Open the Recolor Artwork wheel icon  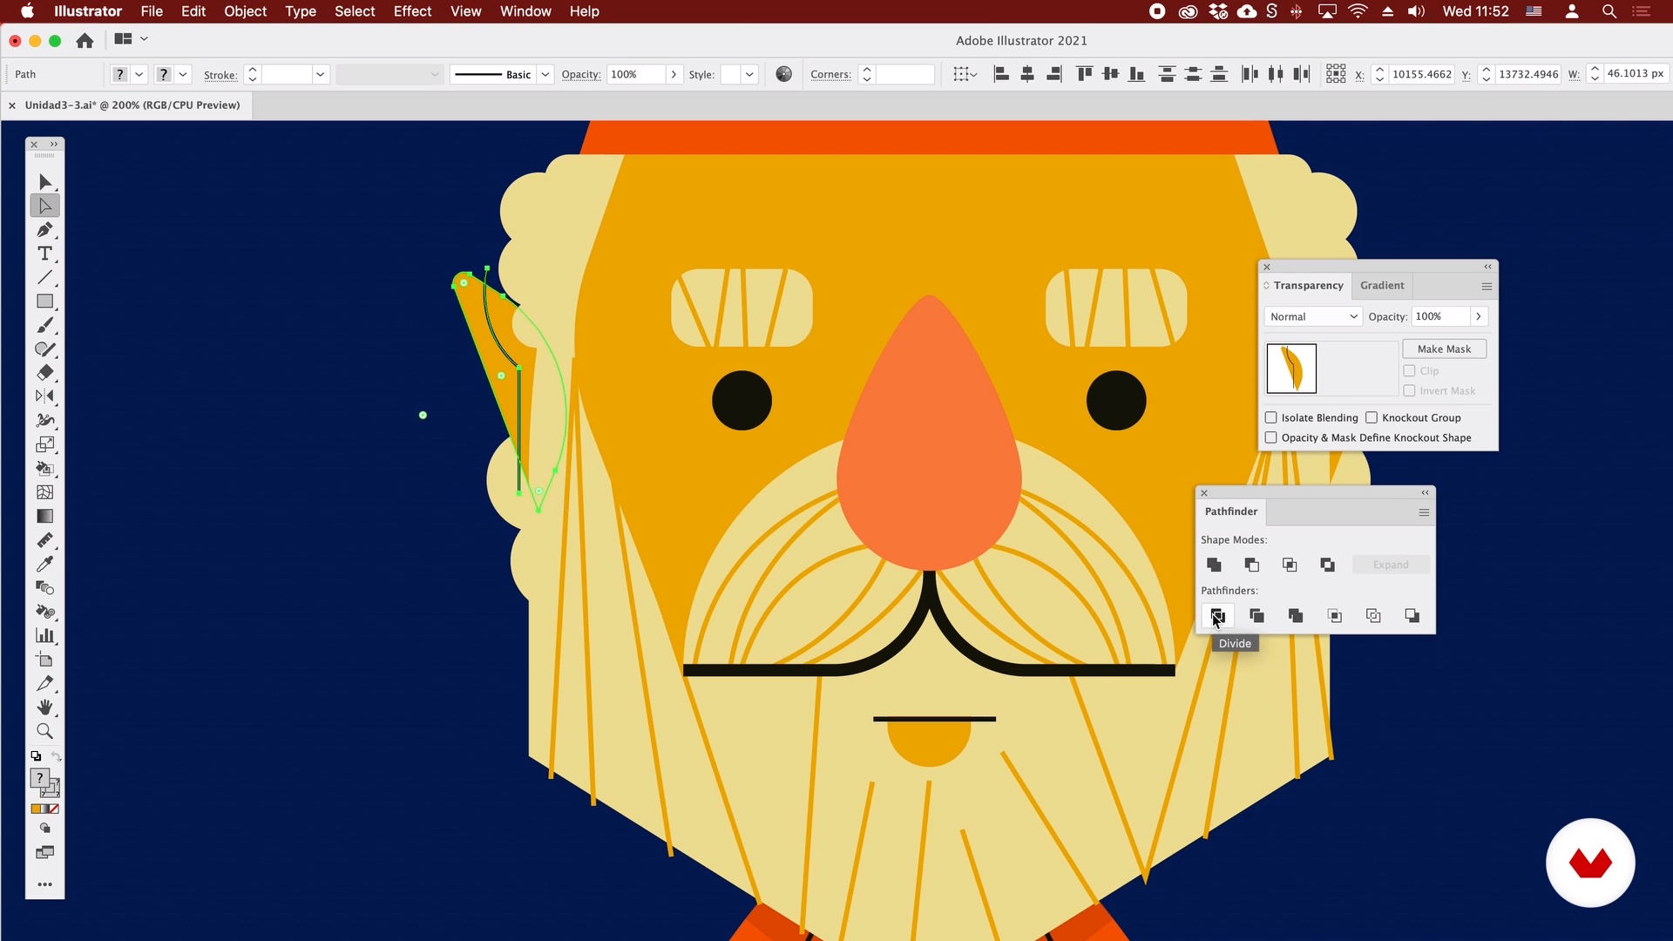tap(784, 74)
